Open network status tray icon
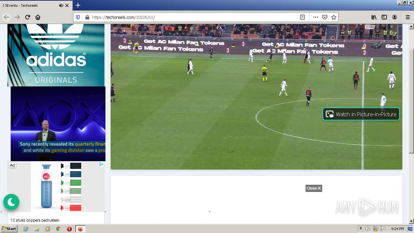The width and height of the screenshot is (414, 233). click(376, 229)
